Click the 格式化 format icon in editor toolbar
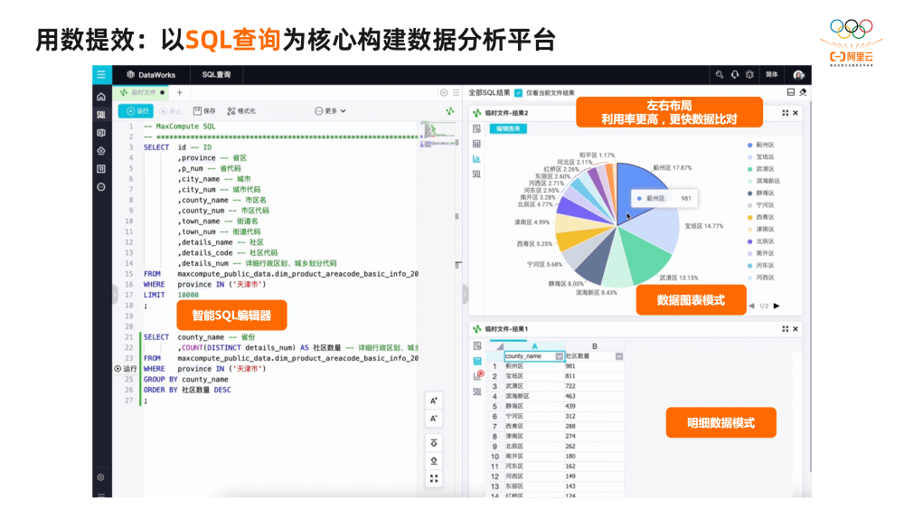The width and height of the screenshot is (904, 509). click(x=241, y=111)
